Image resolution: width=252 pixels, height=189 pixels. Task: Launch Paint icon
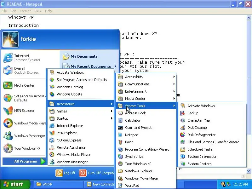click(120, 142)
